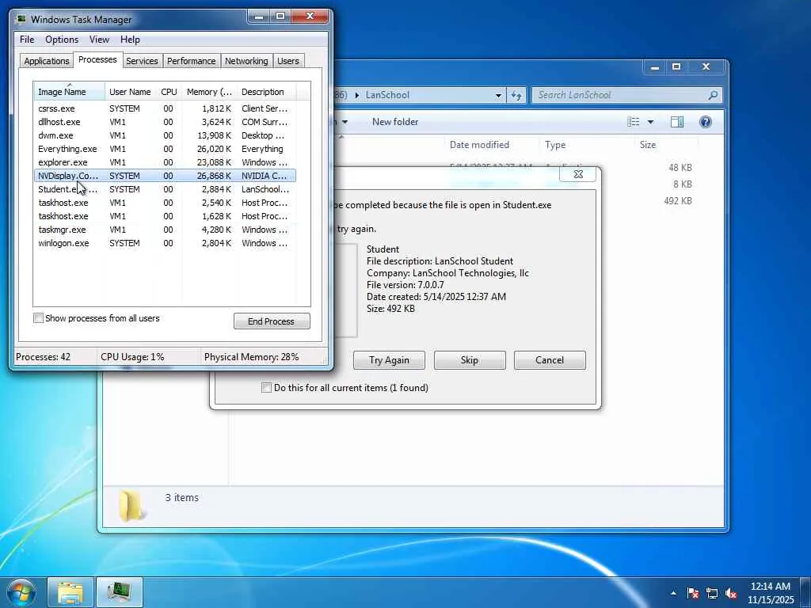
Task: Click Cancel button in dialog
Action: [550, 360]
